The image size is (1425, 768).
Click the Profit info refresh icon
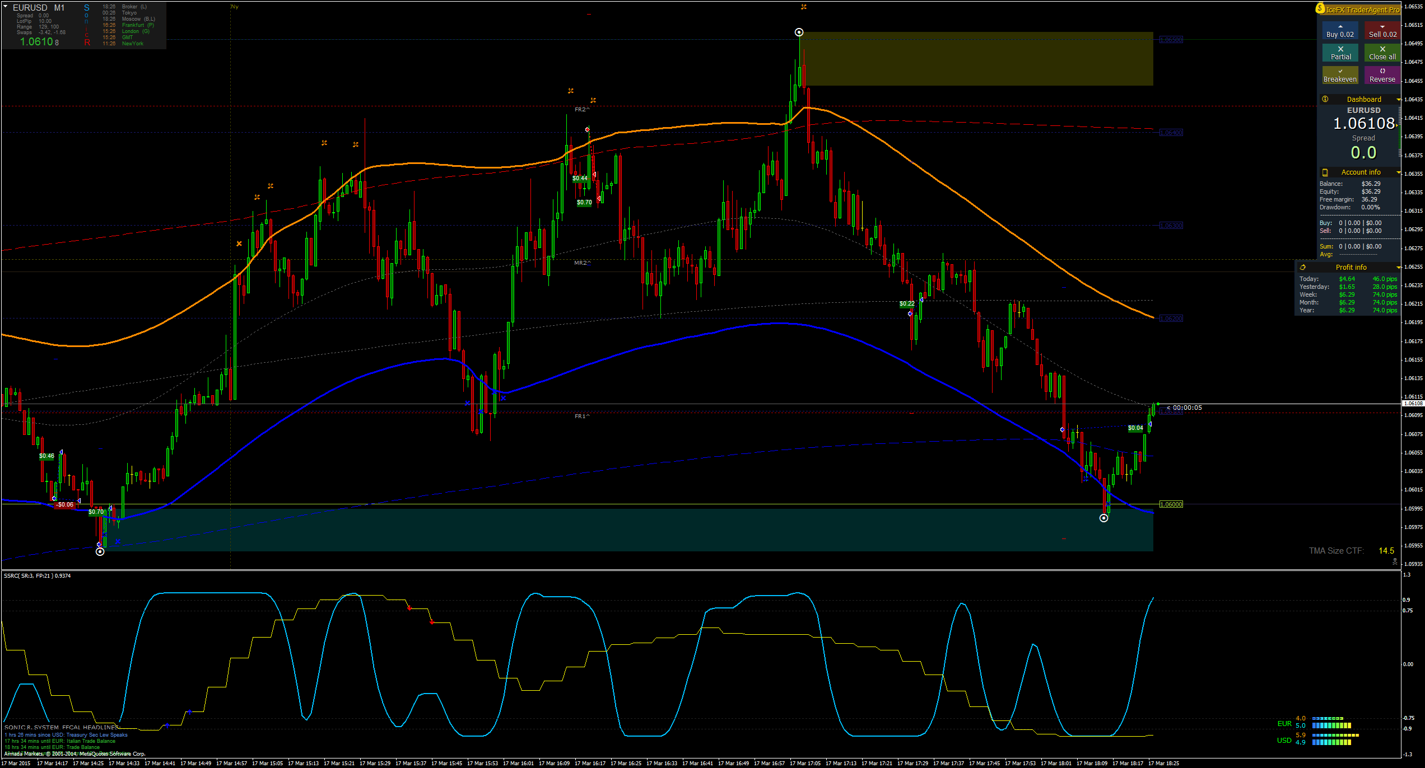tap(1303, 268)
